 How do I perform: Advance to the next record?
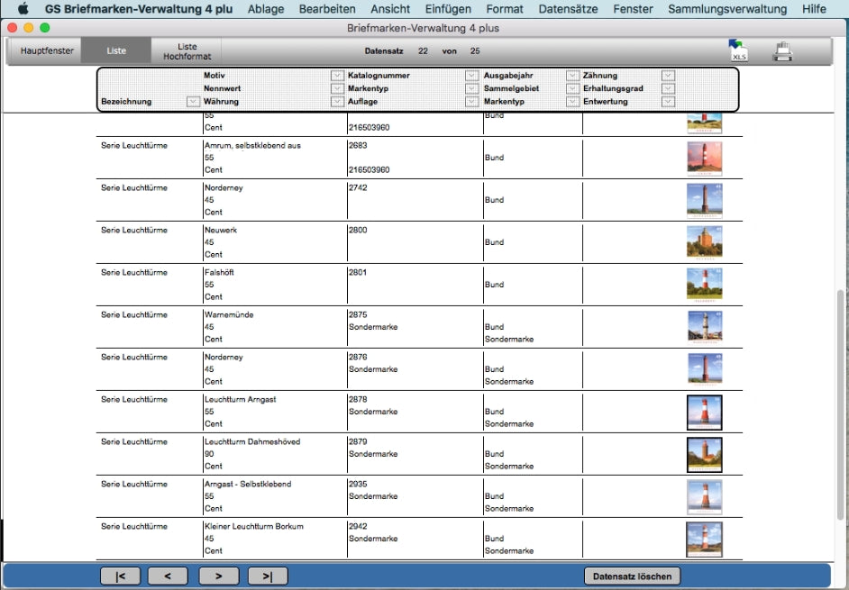coord(217,576)
